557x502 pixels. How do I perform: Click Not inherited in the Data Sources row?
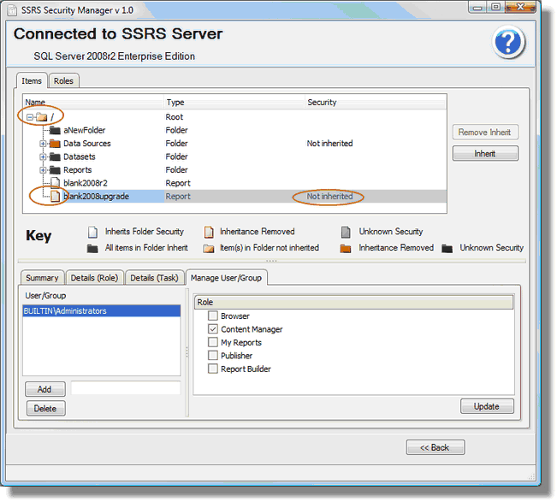(329, 144)
